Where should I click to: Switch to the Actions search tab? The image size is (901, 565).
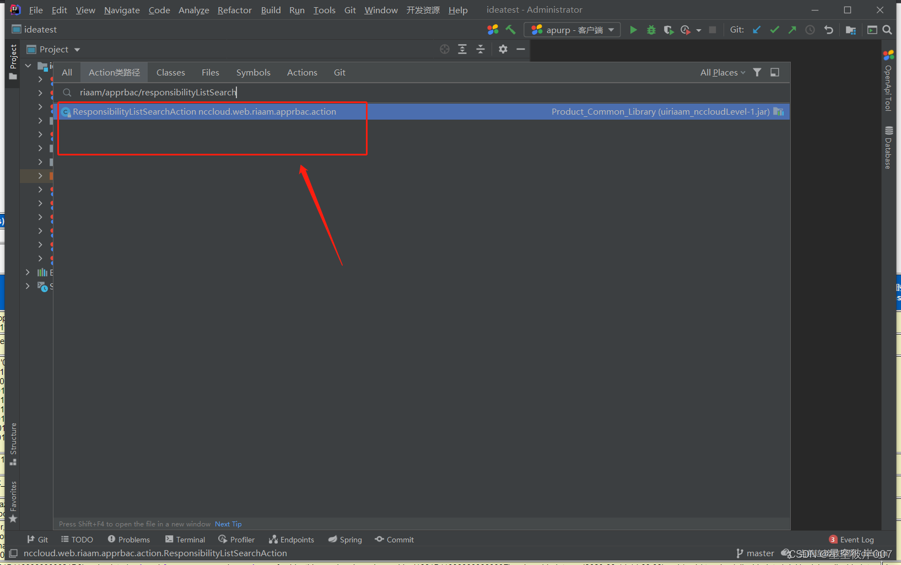[302, 72]
